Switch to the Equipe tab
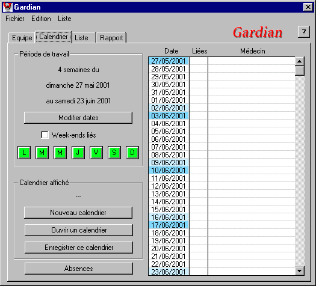Screen dimensions: 316x286 [22, 38]
